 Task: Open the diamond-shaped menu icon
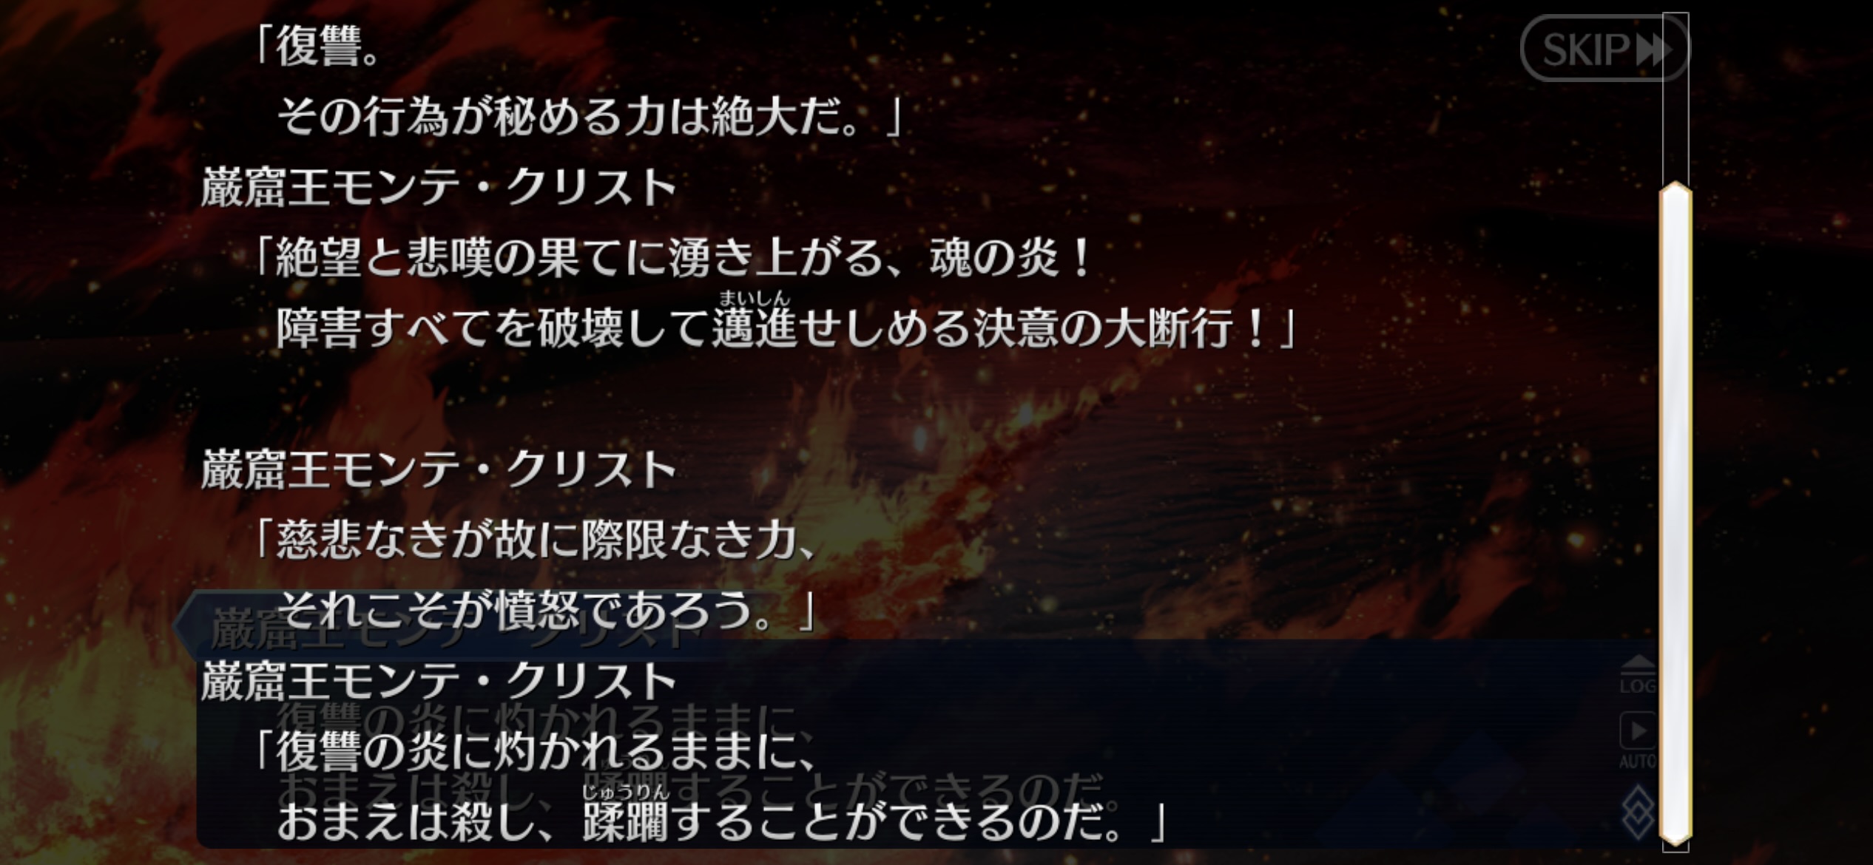tap(1638, 813)
